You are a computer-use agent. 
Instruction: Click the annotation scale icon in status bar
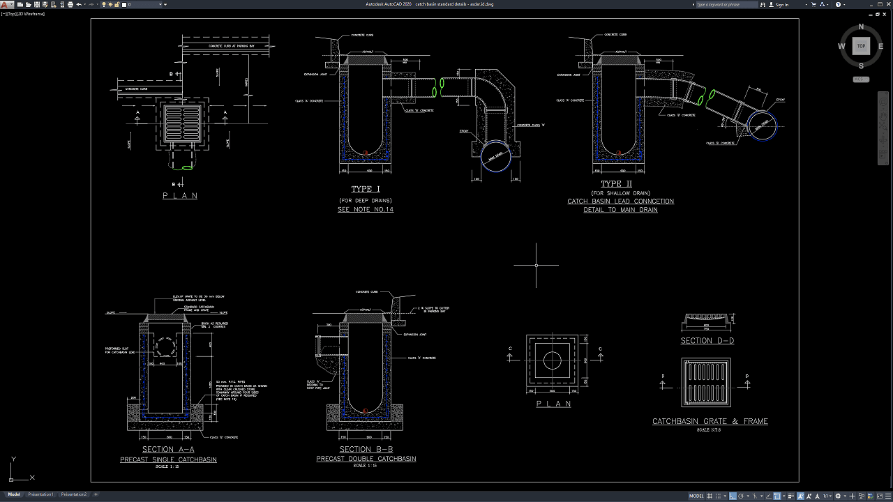pyautogui.click(x=817, y=496)
